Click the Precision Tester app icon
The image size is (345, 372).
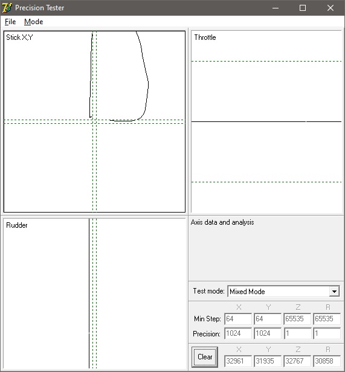(x=7, y=8)
